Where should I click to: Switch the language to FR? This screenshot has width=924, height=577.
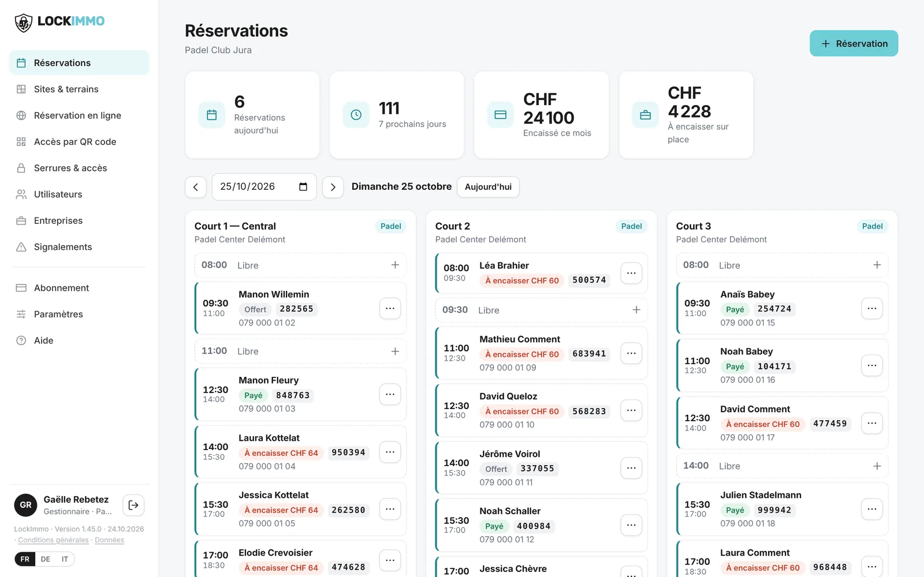(25, 559)
